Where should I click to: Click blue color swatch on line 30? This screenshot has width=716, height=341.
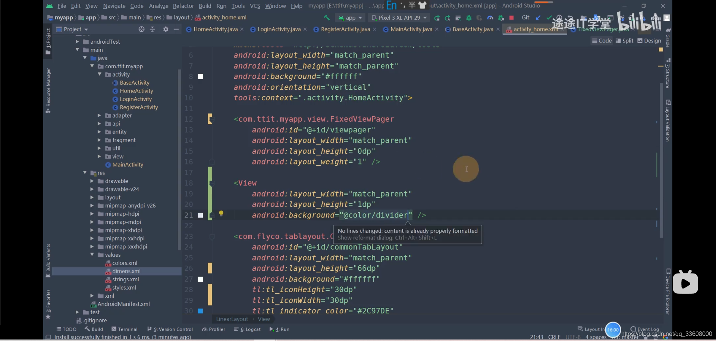(200, 311)
